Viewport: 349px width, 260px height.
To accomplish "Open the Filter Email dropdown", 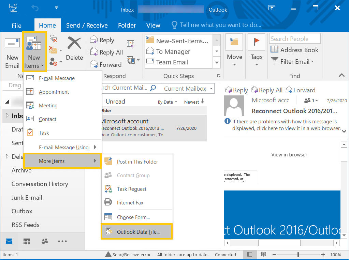I will 292,61.
